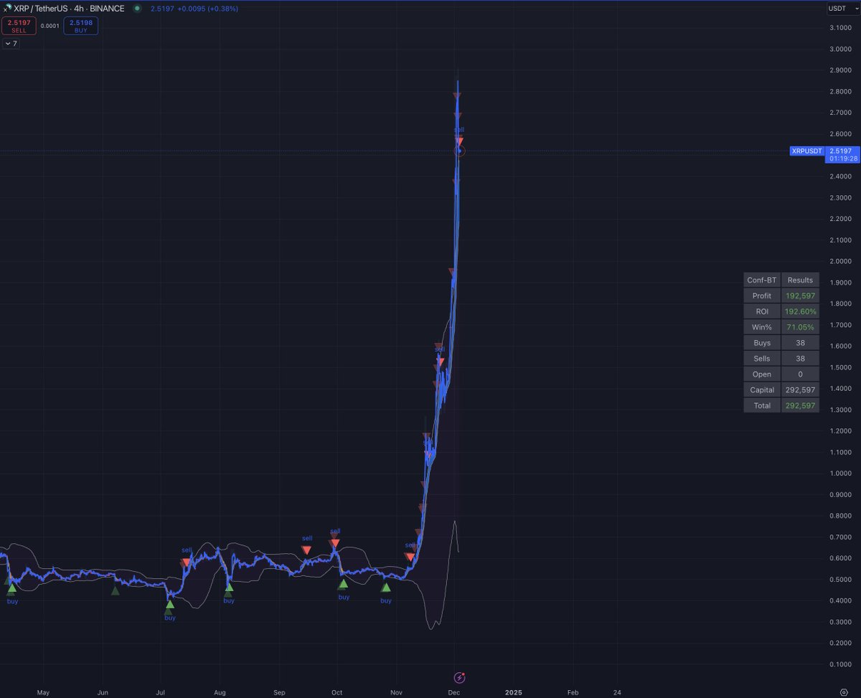Click the red circle last-price marker
Image resolution: width=861 pixels, height=698 pixels.
click(x=461, y=151)
